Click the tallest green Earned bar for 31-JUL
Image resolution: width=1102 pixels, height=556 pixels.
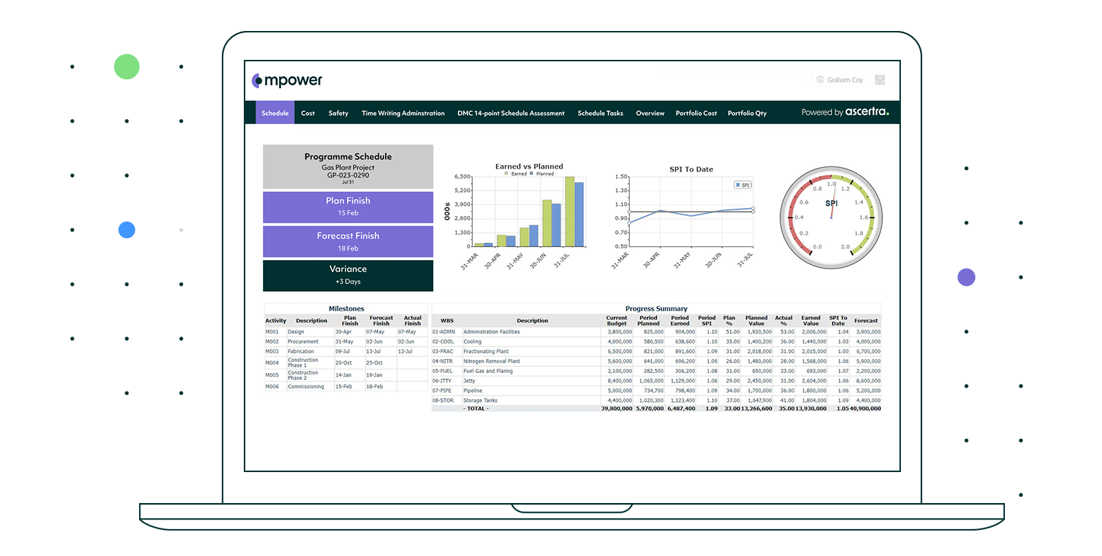570,212
